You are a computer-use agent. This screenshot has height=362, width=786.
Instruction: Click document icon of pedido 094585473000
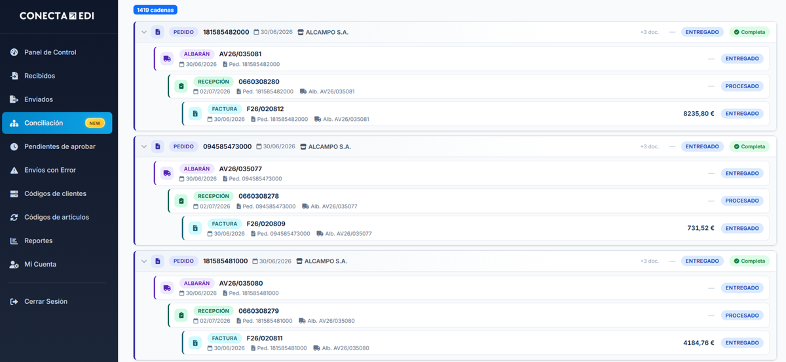157,146
